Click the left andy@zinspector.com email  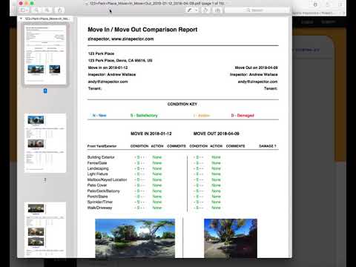108,82
